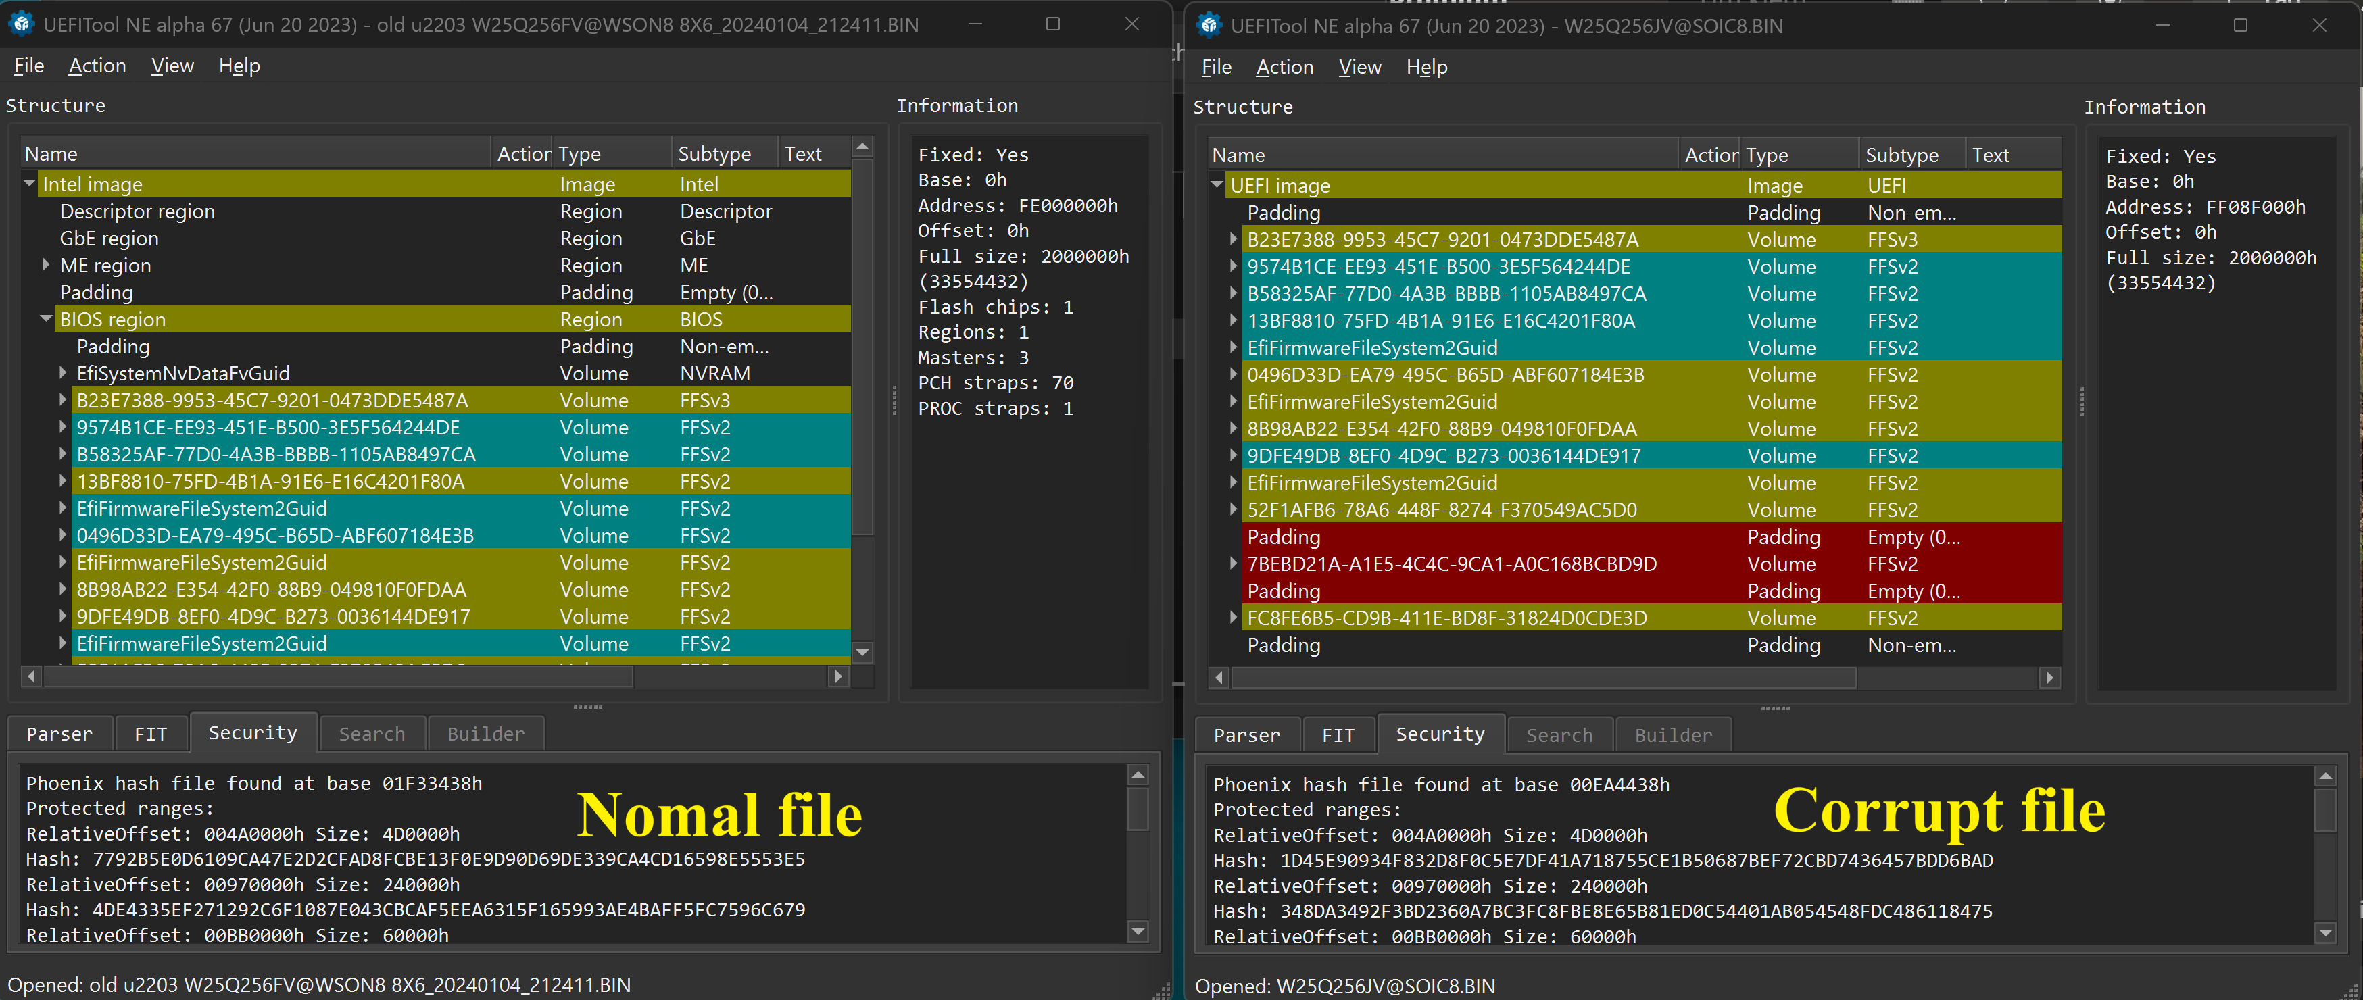This screenshot has height=1000, width=2363.
Task: Expand 7BEBD21A-A1E5-4C4C volume in right tree
Action: pos(1234,564)
